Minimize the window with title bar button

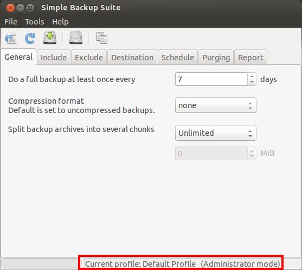point(20,8)
